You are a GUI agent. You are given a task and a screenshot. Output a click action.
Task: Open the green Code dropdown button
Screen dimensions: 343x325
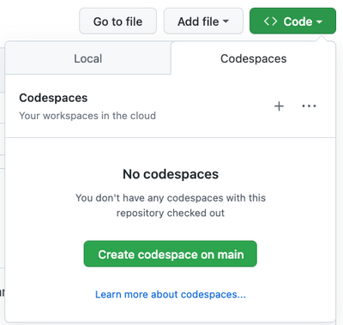(x=292, y=21)
